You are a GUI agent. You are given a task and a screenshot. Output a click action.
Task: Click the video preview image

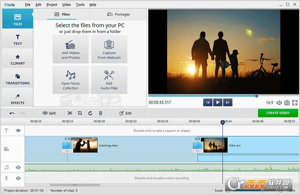pyautogui.click(x=223, y=52)
